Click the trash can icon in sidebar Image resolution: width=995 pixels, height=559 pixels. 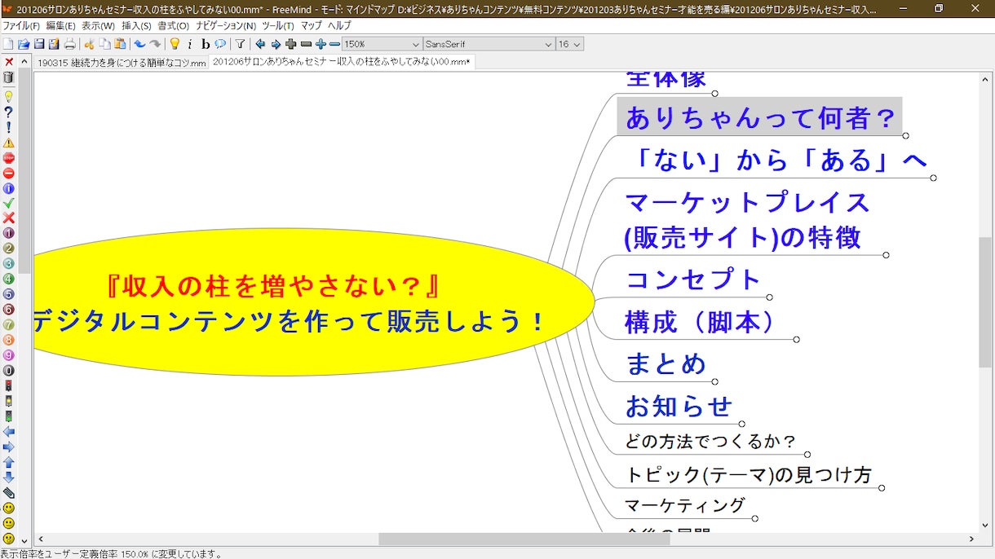click(x=9, y=77)
